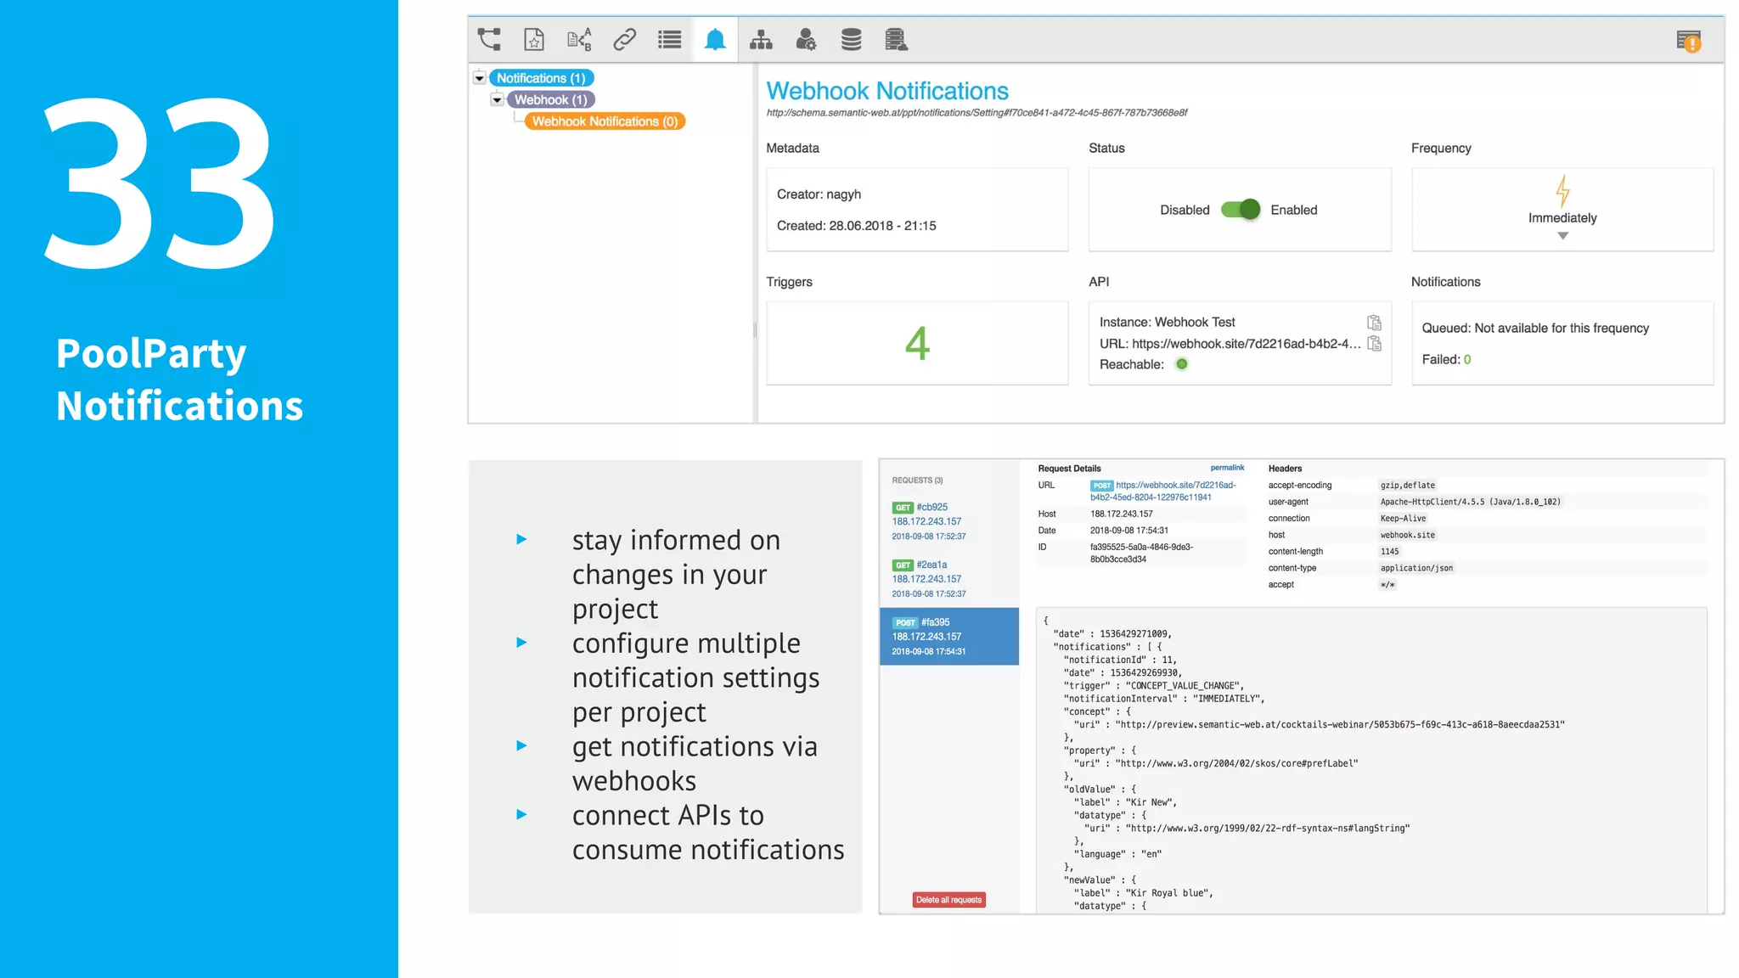The image size is (1739, 978).
Task: Click Delete all requests button
Action: pos(948,900)
